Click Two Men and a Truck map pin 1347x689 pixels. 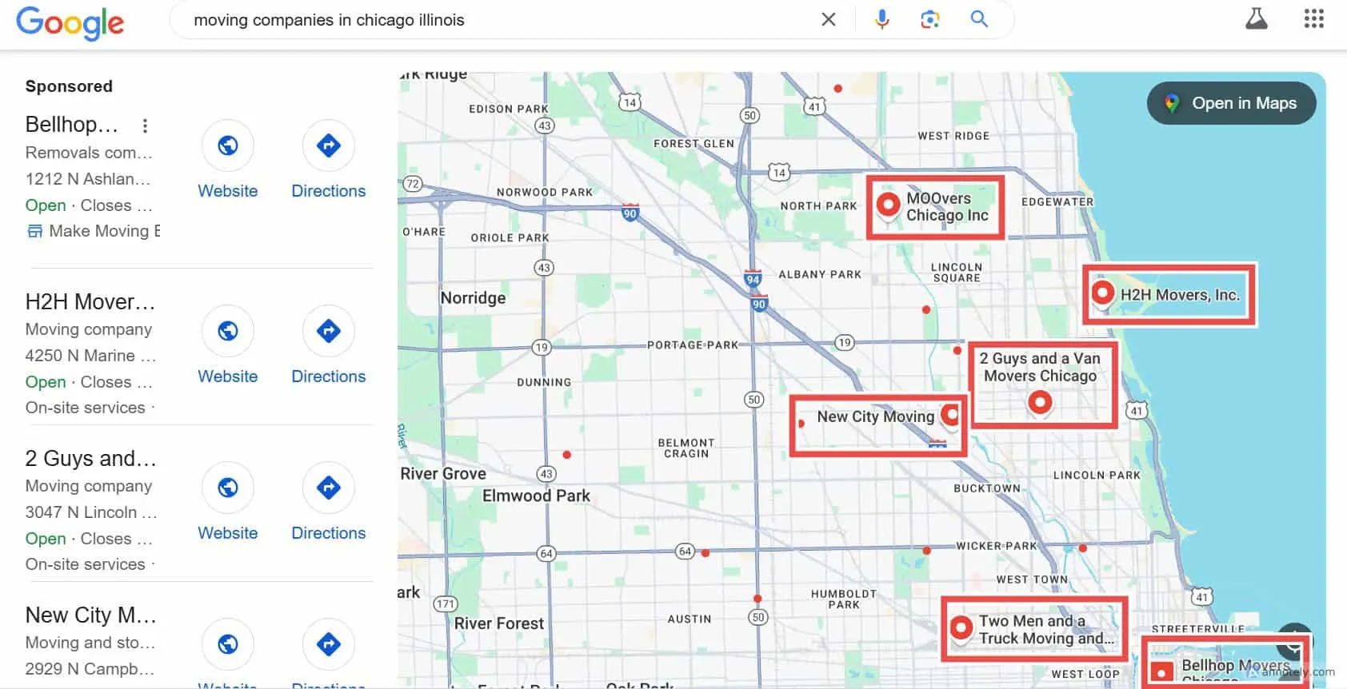point(961,627)
